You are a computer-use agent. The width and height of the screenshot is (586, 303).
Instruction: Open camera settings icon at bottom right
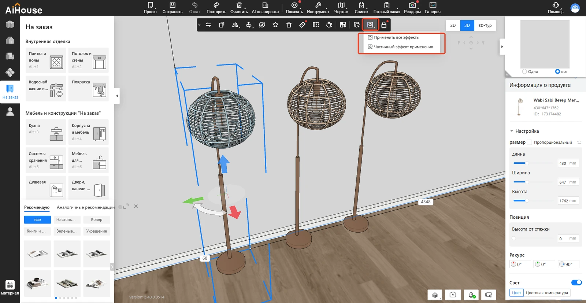(488, 295)
